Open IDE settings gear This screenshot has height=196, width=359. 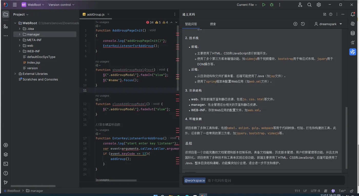[319, 5]
